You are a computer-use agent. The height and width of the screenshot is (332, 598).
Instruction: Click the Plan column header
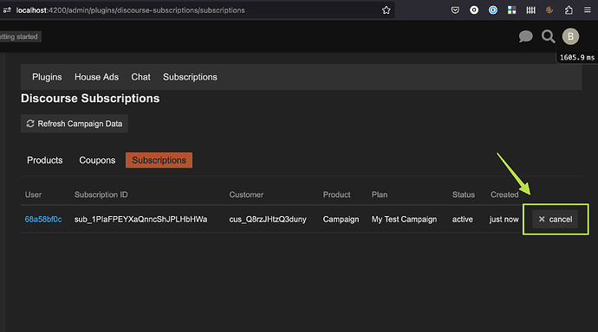380,195
